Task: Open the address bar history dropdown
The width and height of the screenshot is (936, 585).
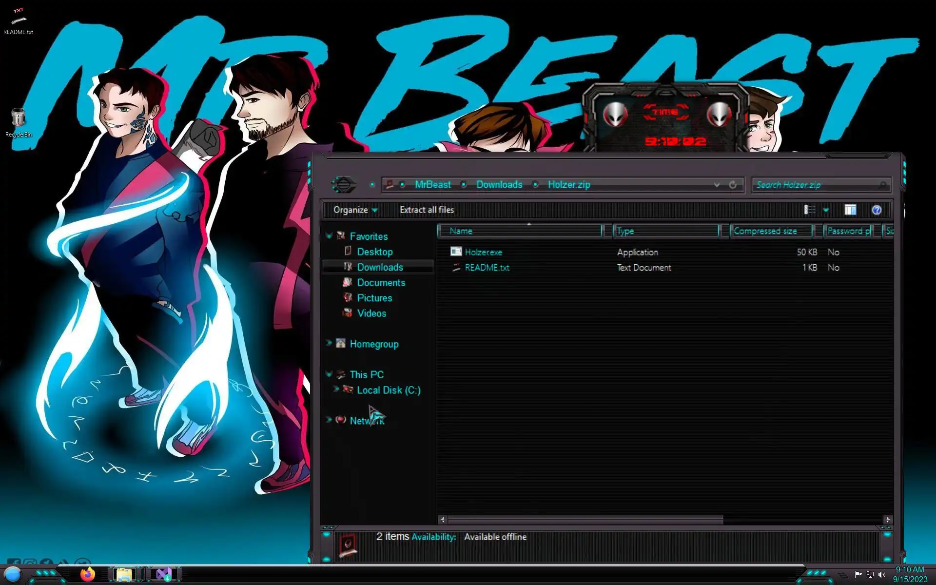Action: click(717, 185)
